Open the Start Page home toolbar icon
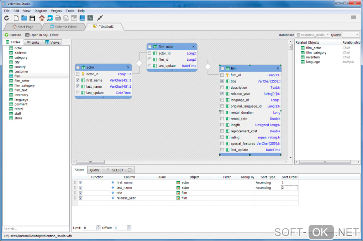The height and width of the screenshot is (241, 363). pos(42,18)
